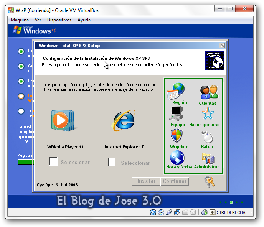This screenshot has width=264, height=227.
Task: Maximize the VirtualBox window
Action: 230,8
